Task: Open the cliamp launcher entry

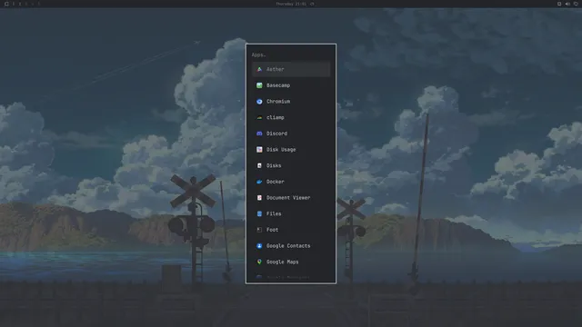Action: pyautogui.click(x=291, y=117)
